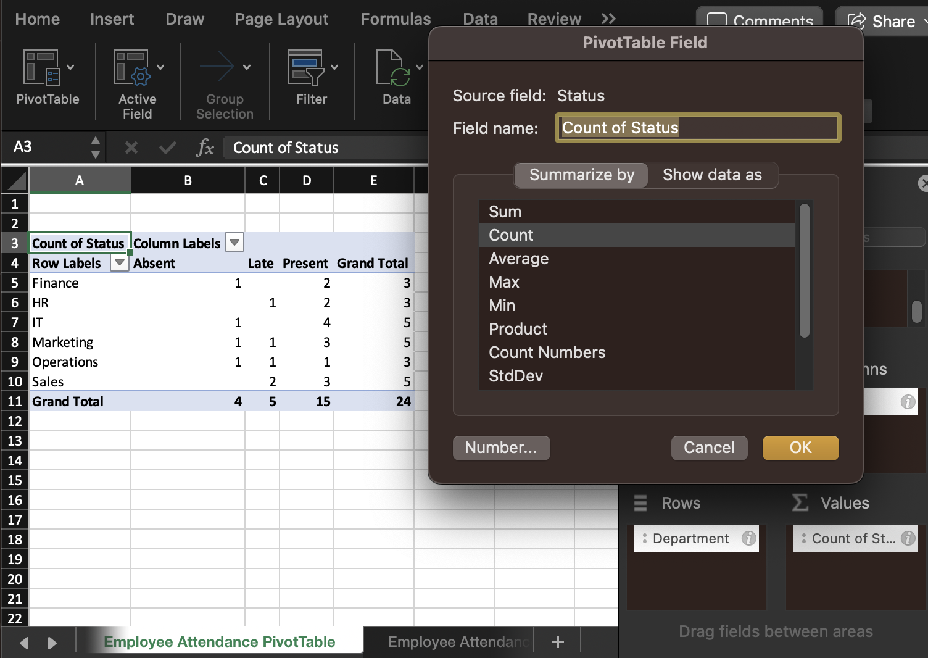Switch to the Show data as tab

tap(712, 175)
